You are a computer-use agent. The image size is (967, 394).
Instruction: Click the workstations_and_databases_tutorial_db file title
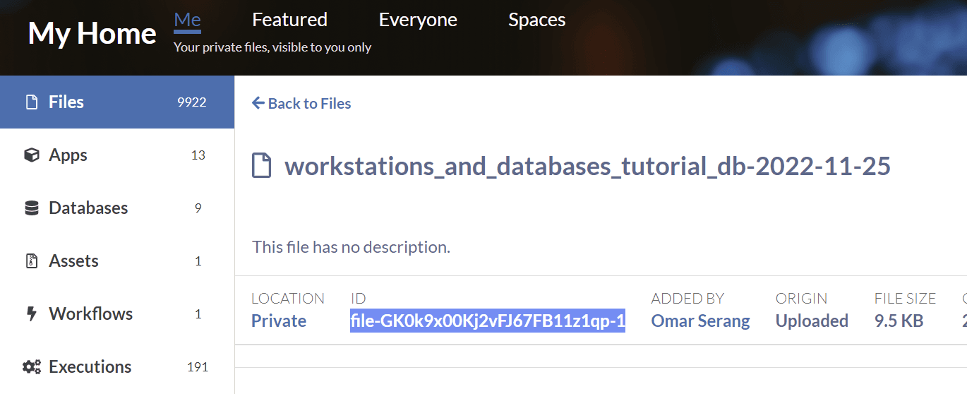587,167
